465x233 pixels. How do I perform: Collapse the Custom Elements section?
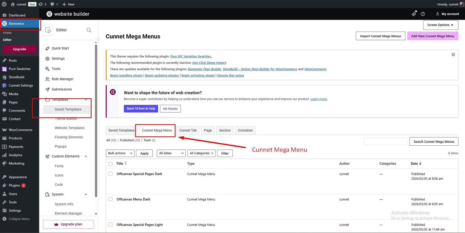(x=86, y=156)
